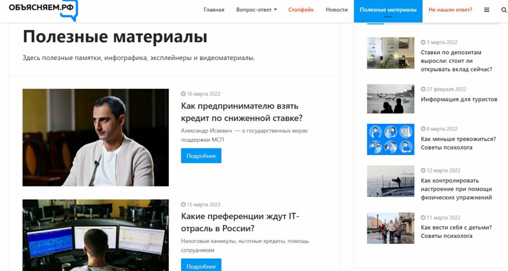Click clock icon beside 3 марта 2022

coord(423,42)
